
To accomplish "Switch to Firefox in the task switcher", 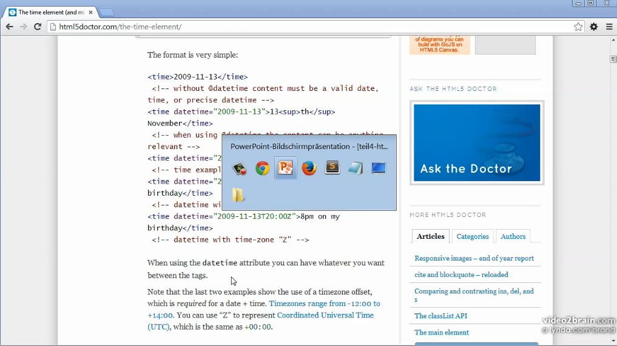I will (x=309, y=168).
